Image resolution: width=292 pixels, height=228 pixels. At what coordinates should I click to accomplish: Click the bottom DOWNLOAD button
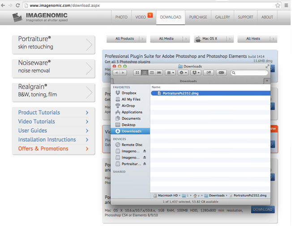[x=263, y=210]
